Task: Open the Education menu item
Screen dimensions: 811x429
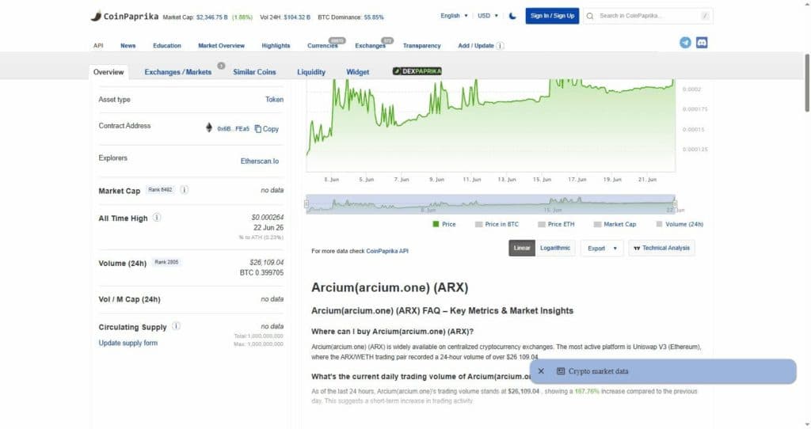Action: tap(167, 45)
